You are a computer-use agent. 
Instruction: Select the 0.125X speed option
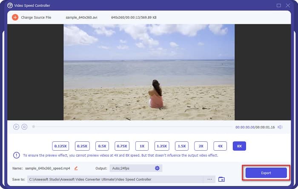tap(60, 146)
